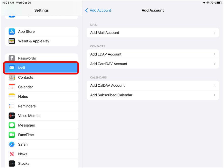Choose Add Mail Account
The image size is (224, 168).
click(153, 33)
